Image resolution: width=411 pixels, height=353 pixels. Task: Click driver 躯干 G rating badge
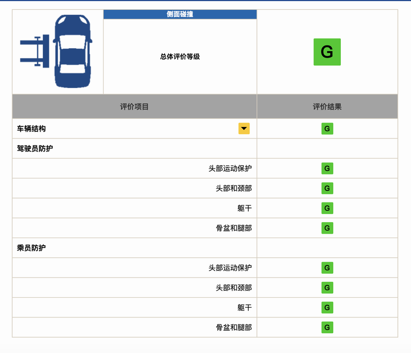click(327, 208)
